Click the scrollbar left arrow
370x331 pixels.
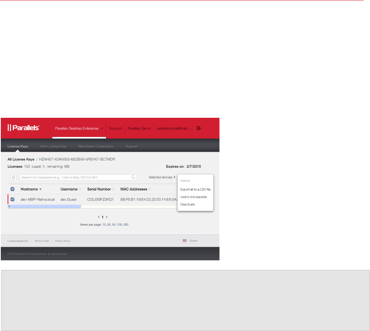coord(10,206)
